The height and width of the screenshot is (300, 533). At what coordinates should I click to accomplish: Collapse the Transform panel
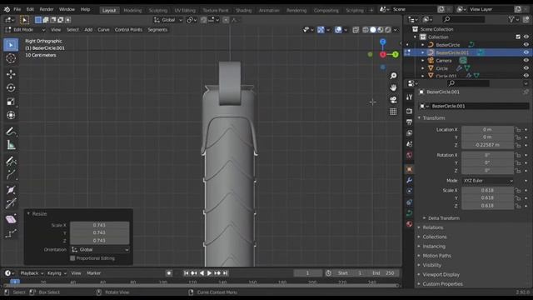[x=433, y=118]
